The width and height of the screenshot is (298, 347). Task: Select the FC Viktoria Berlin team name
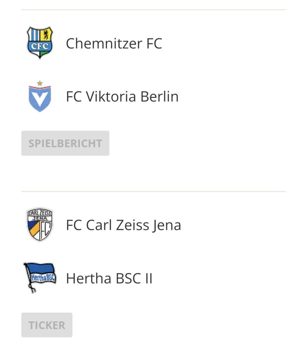click(122, 97)
